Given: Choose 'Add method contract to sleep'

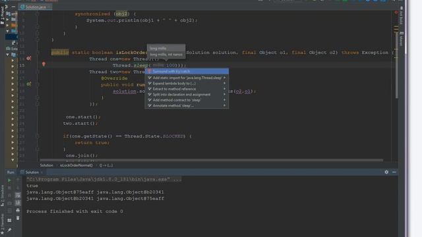Looking at the screenshot, I should (x=187, y=100).
